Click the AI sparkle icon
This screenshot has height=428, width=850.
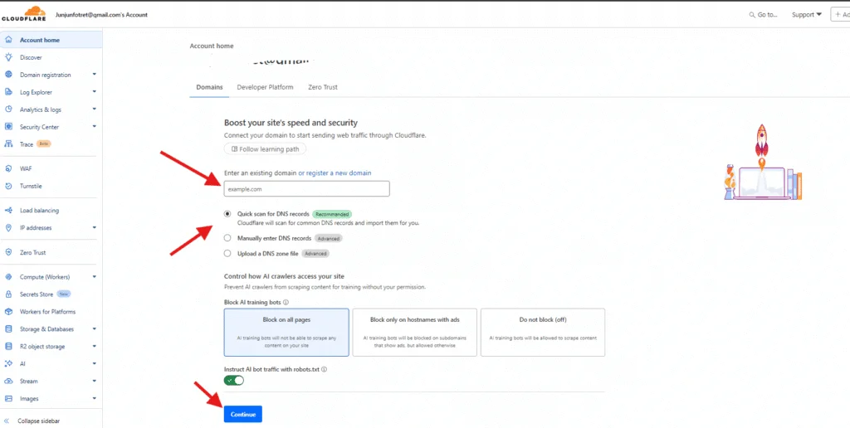pos(8,363)
